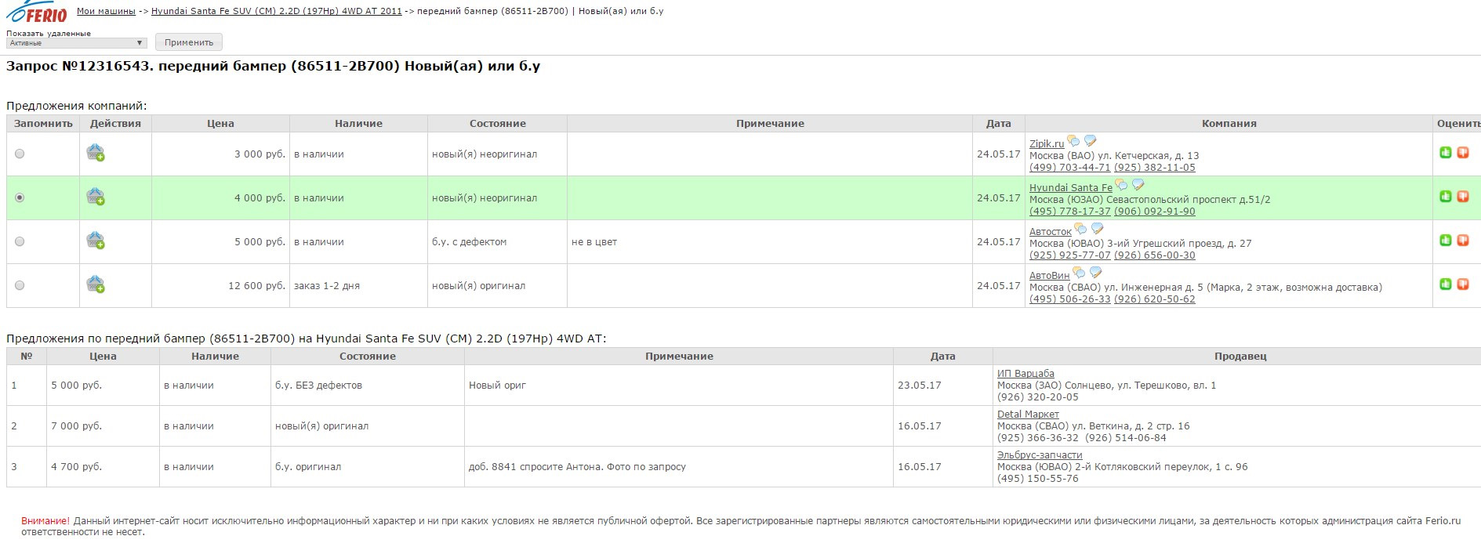Click phone number (495) 506-26-33
This screenshot has height=554, width=1481.
click(1070, 299)
